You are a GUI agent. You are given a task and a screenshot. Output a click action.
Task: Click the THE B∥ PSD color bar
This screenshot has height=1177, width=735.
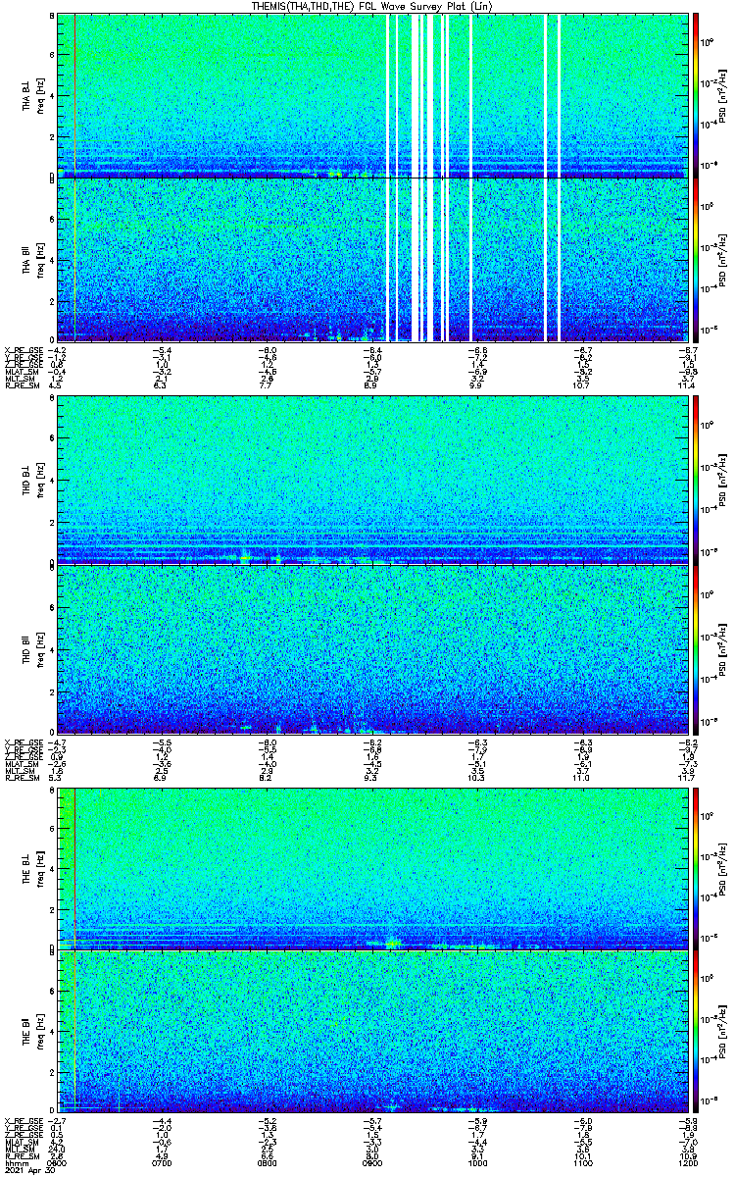pyautogui.click(x=696, y=1030)
